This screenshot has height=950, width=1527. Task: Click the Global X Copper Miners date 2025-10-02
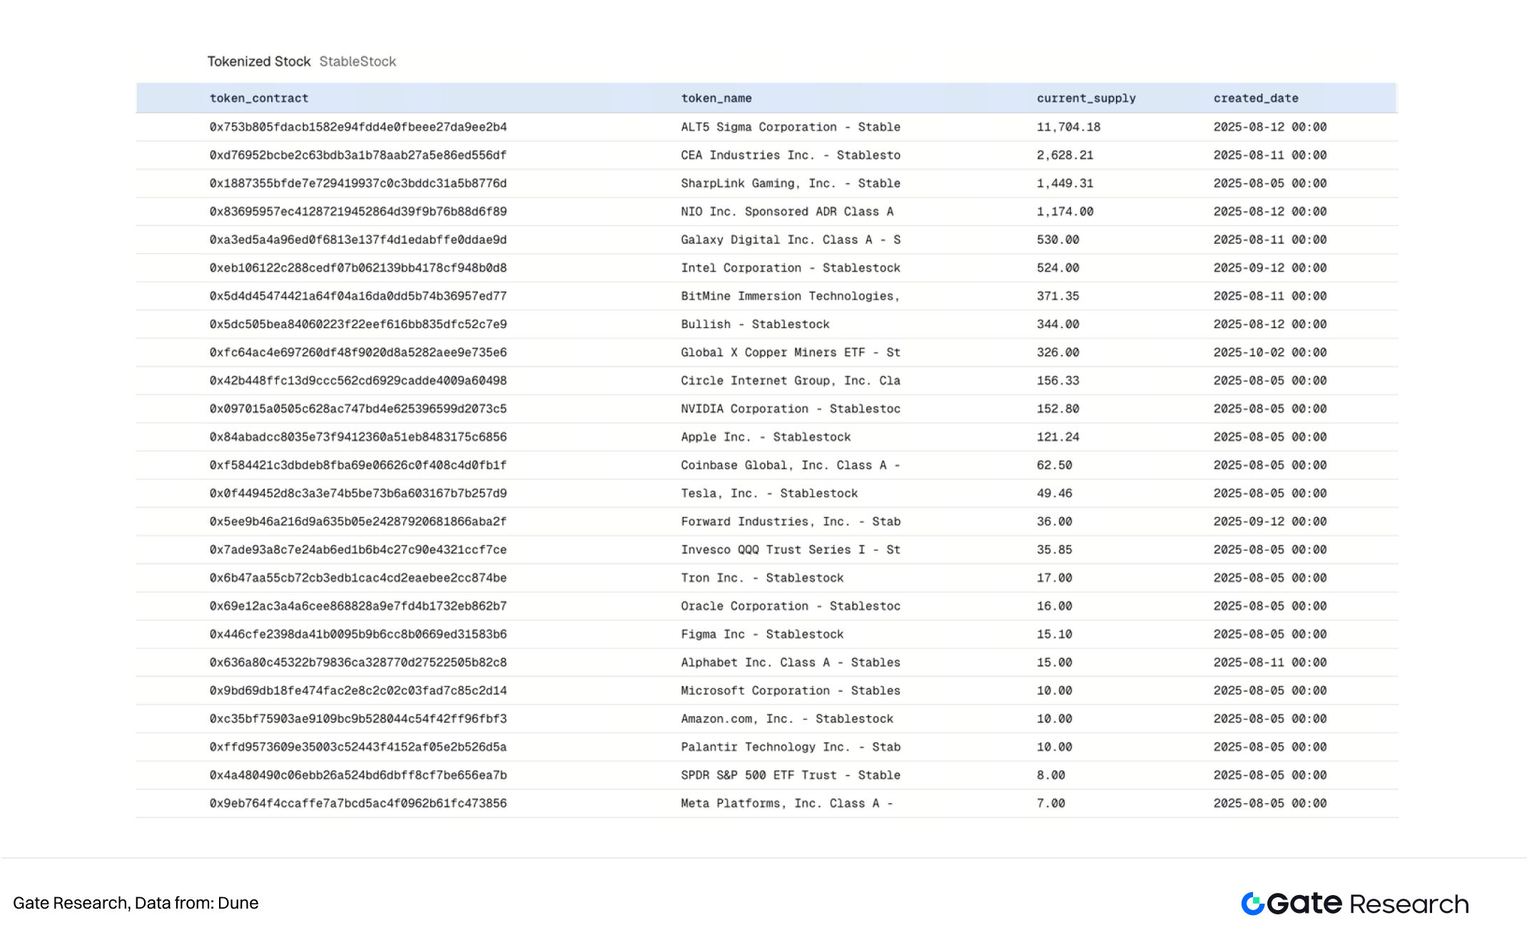(1269, 352)
